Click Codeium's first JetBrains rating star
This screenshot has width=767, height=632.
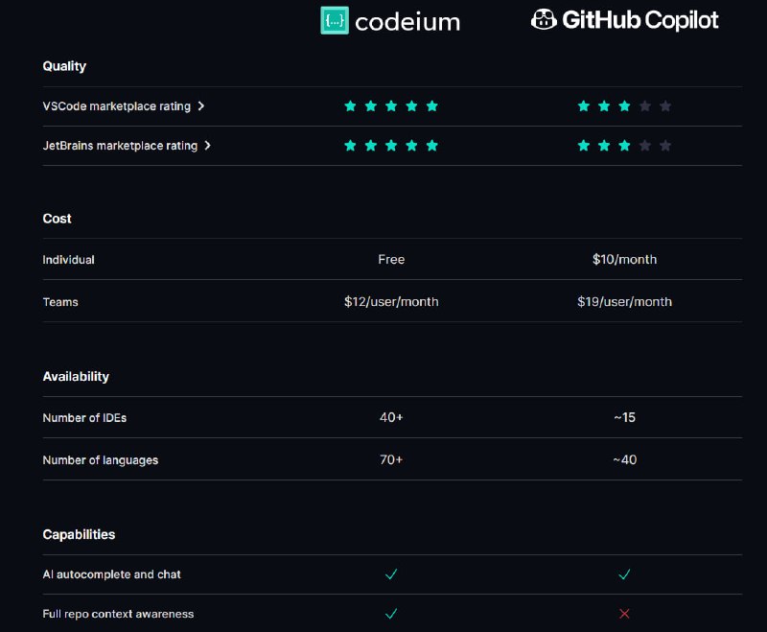click(x=350, y=146)
